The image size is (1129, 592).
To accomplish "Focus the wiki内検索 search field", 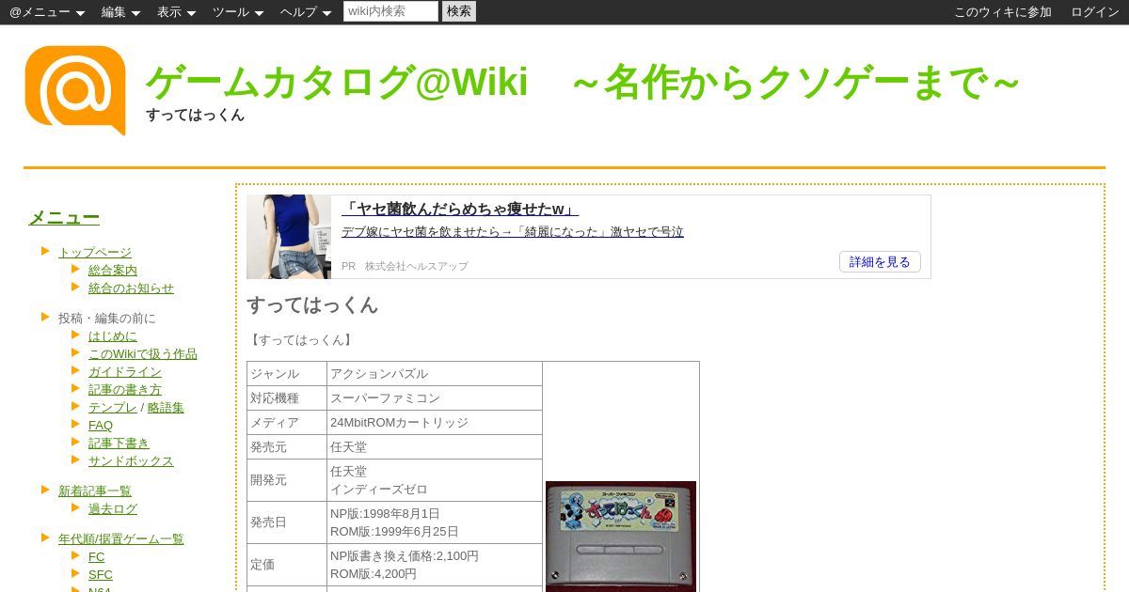I will point(390,11).
